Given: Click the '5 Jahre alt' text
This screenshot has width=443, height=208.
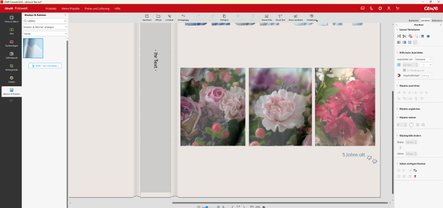Looking at the screenshot, I should (354, 155).
